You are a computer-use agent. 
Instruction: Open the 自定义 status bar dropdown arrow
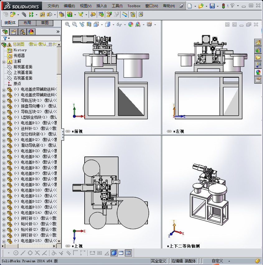click(x=229, y=261)
